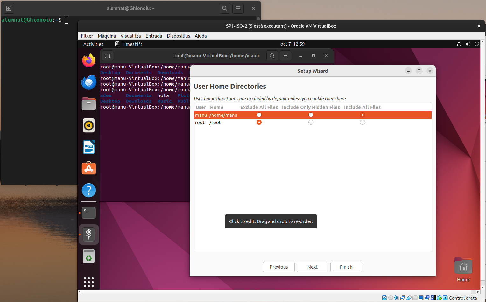This screenshot has height=302, width=486.
Task: Go back with the Previous button
Action: point(278,267)
